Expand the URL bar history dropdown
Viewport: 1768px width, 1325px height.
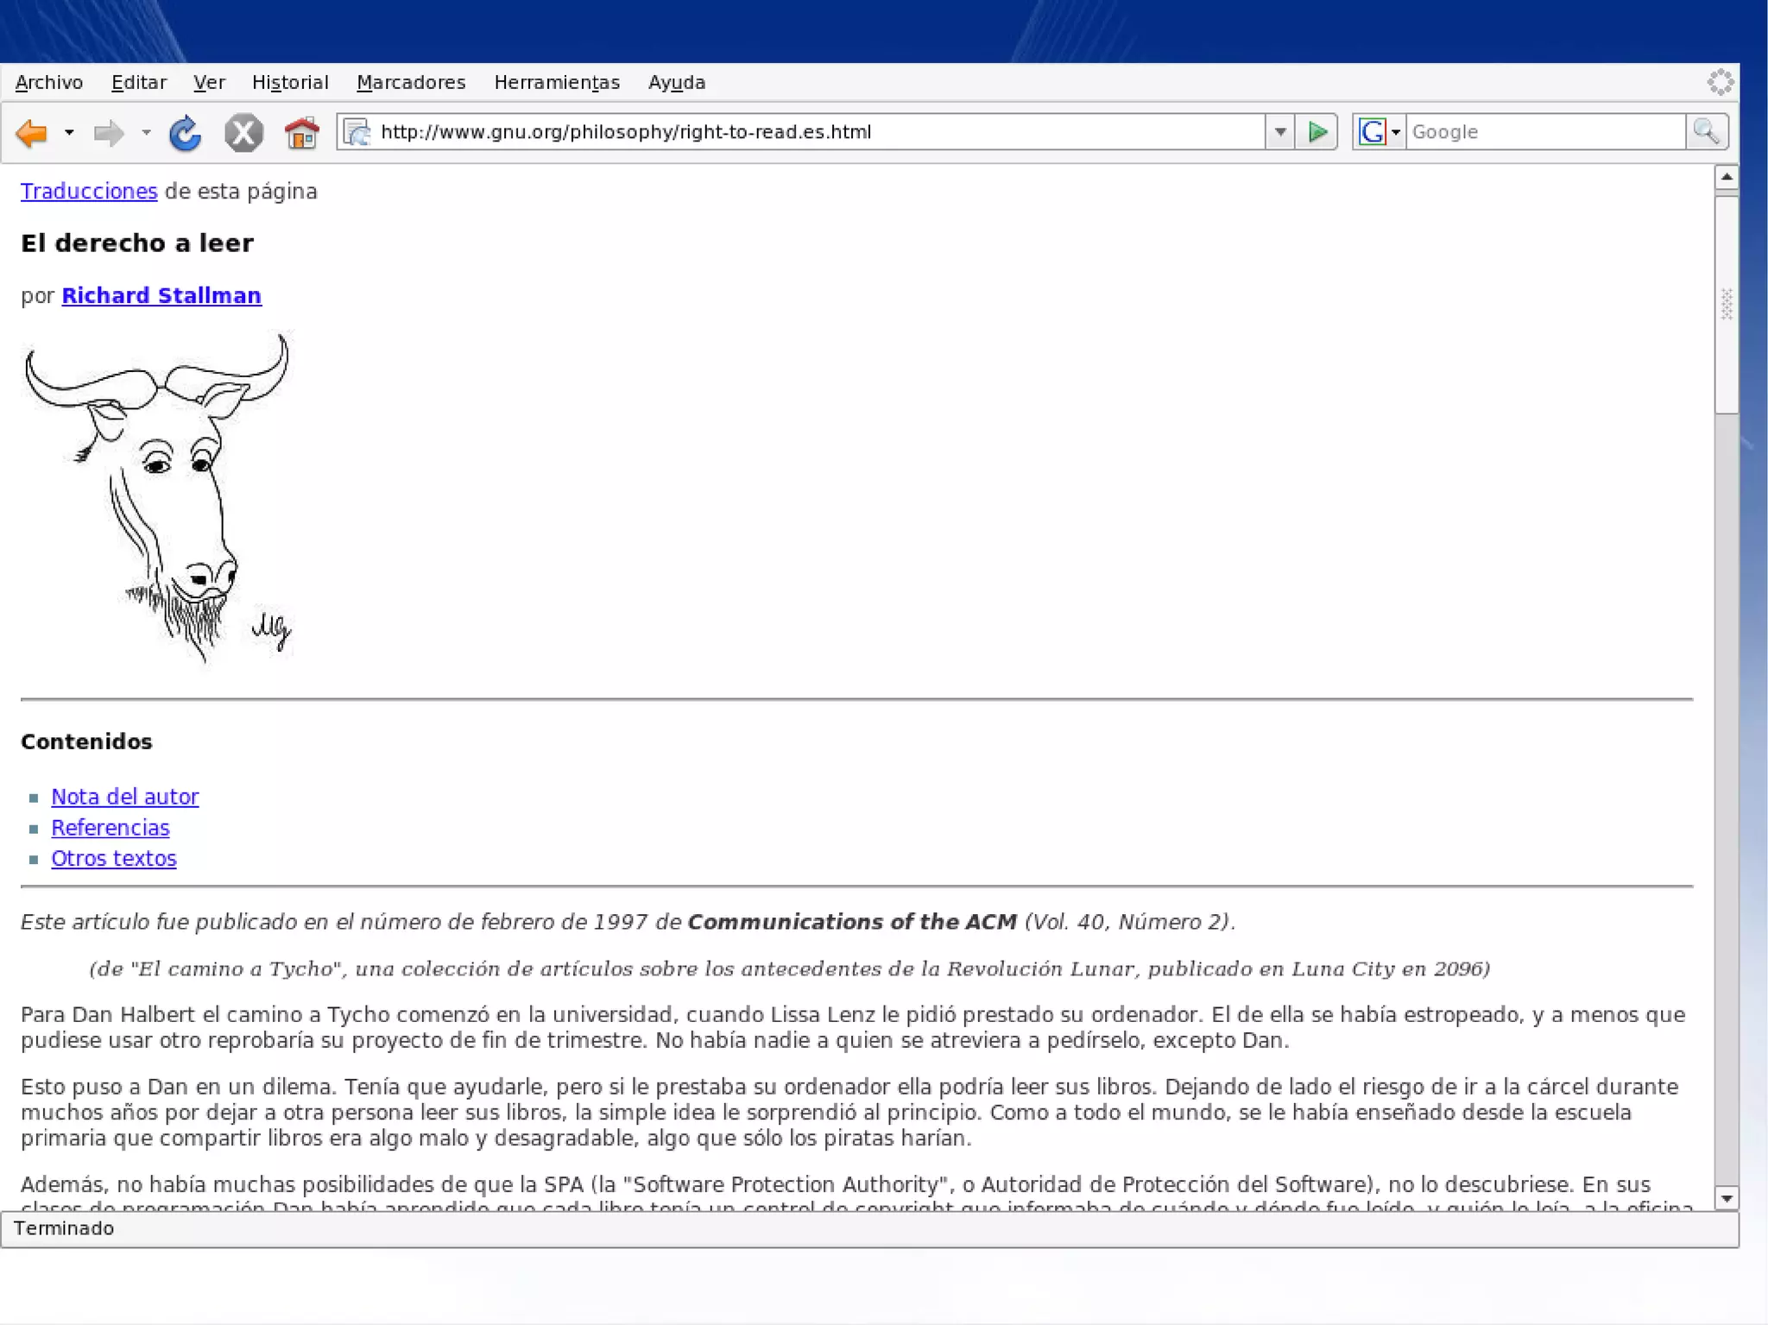coord(1280,132)
